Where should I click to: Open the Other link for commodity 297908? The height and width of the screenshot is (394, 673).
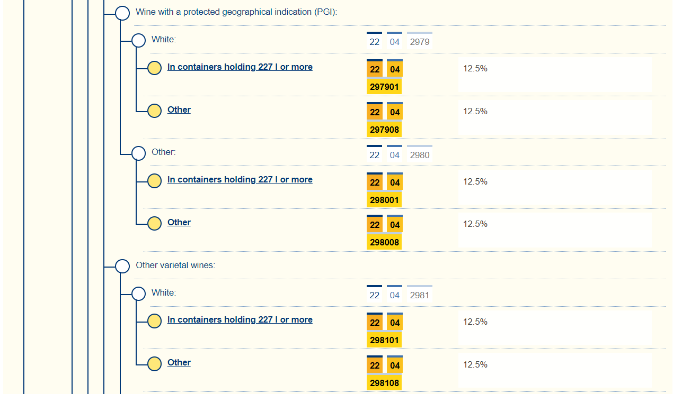(x=179, y=109)
